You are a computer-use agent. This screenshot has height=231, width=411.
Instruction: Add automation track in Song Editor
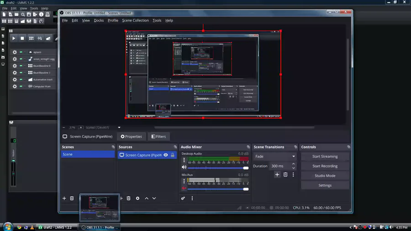click(48, 38)
